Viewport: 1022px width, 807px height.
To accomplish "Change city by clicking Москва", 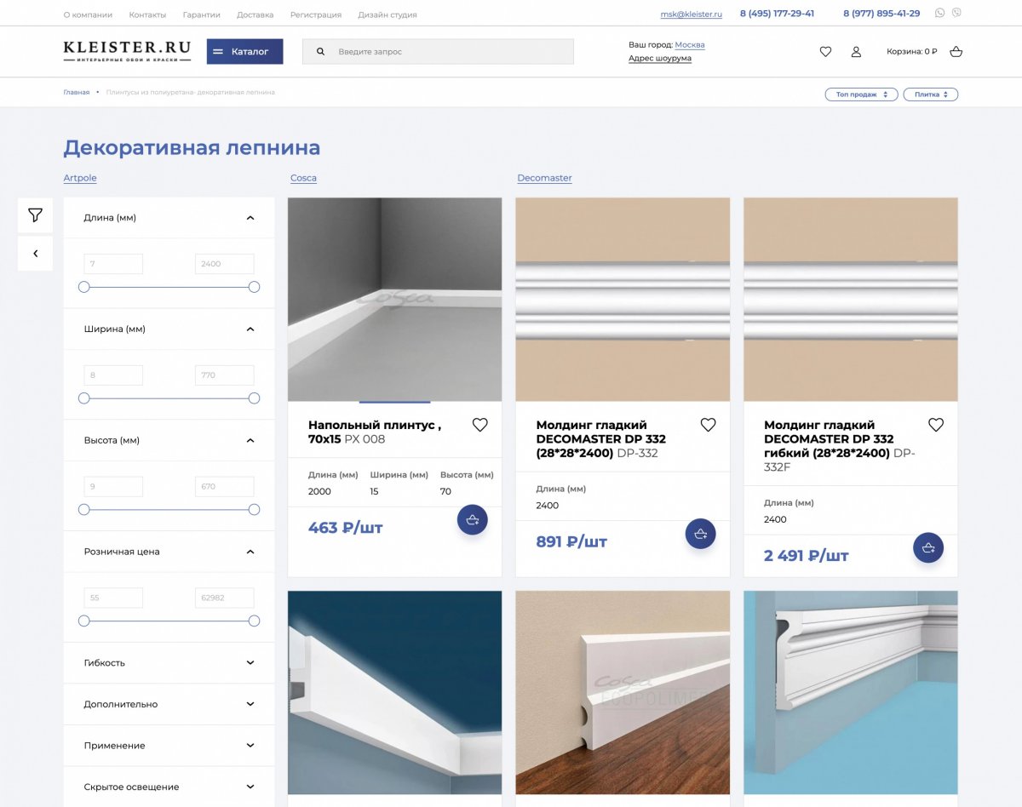I will (x=690, y=44).
